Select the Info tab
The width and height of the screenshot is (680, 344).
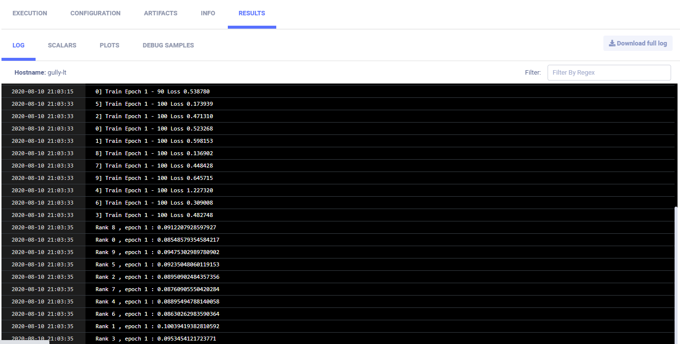(208, 13)
